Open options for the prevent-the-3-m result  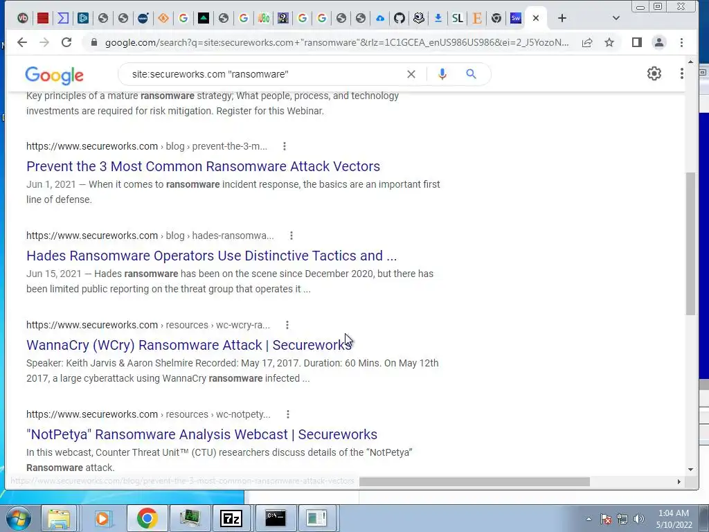tap(285, 146)
